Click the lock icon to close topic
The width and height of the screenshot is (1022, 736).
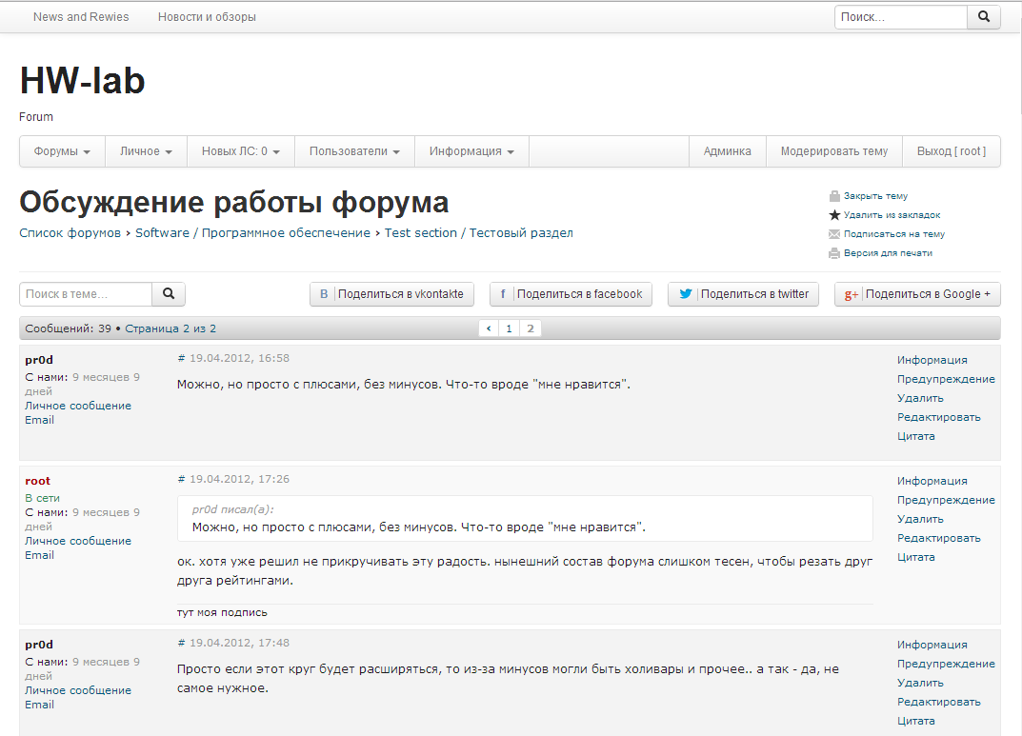834,196
